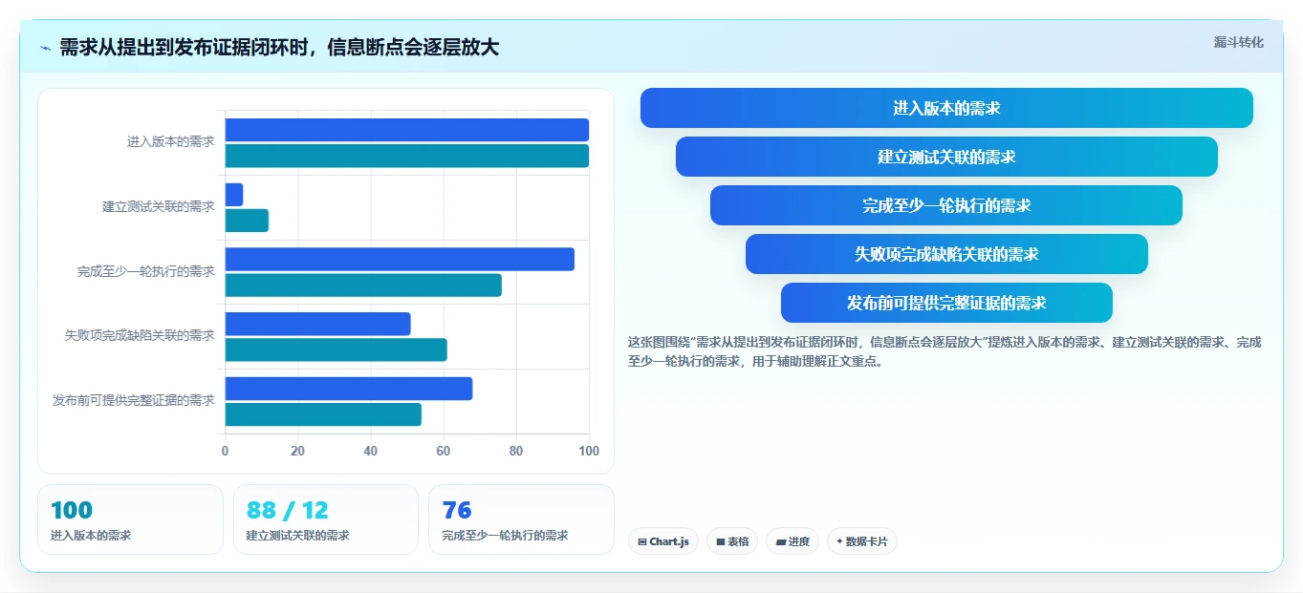Click the x-axis tick label 20
The image size is (1303, 593).
click(x=298, y=451)
